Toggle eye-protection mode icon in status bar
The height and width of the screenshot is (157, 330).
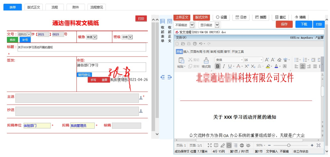[248, 145]
